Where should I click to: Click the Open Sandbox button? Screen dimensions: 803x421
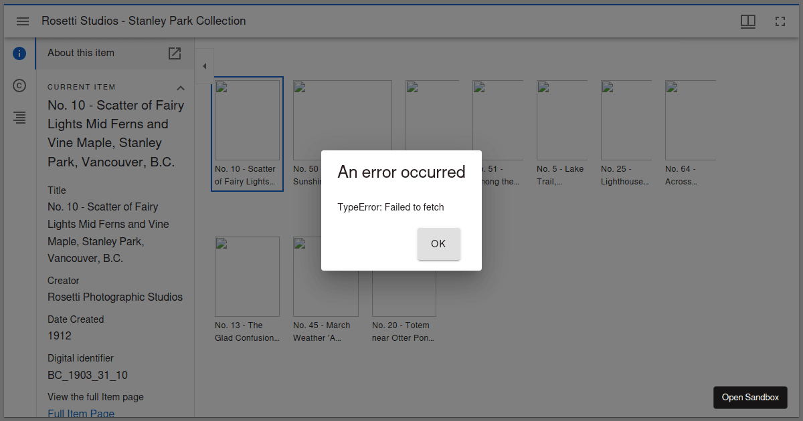[750, 397]
